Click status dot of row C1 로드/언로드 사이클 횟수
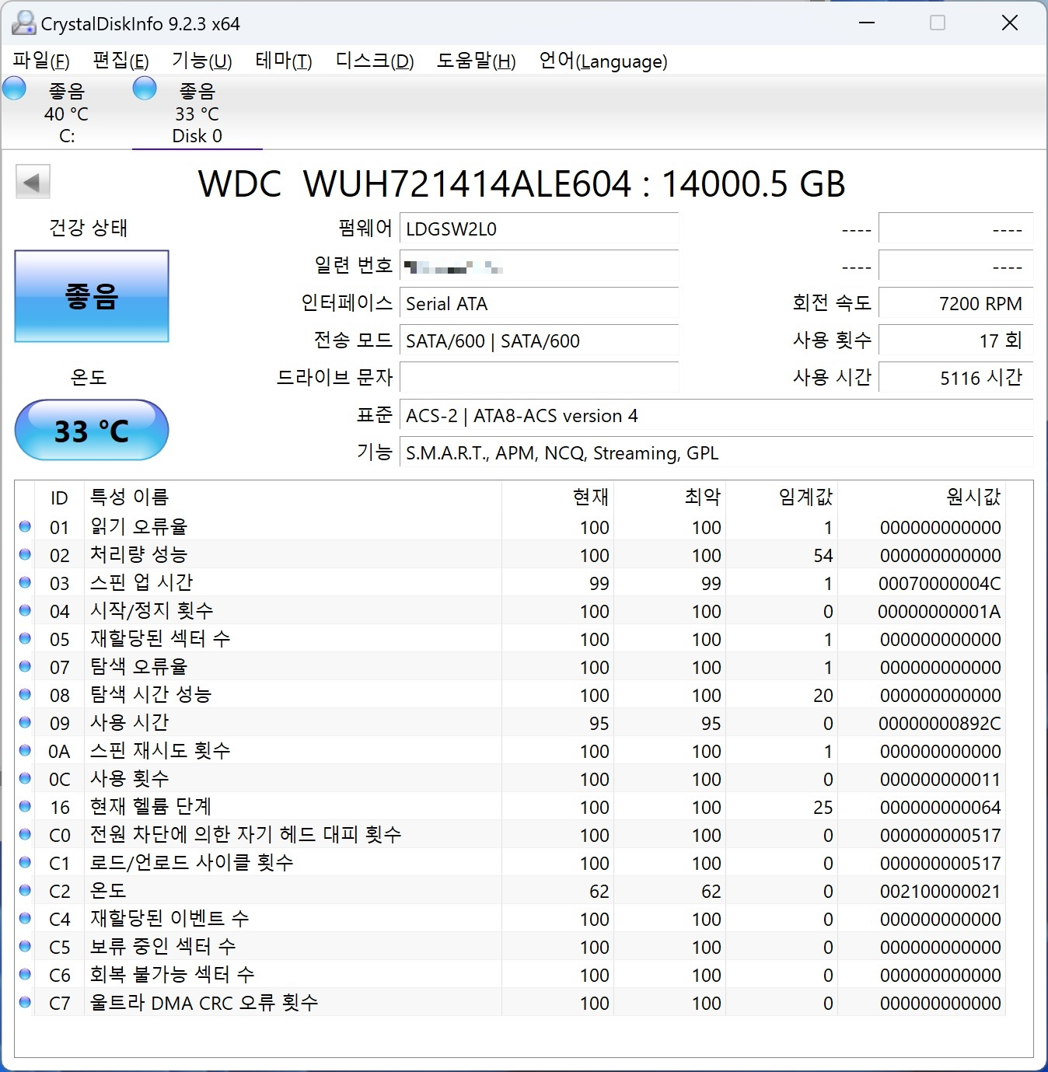 pos(25,862)
